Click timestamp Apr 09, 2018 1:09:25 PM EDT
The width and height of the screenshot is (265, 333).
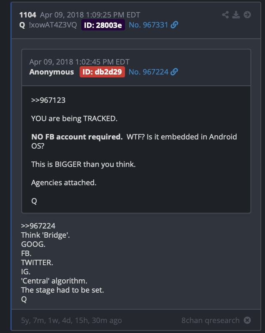[90, 15]
